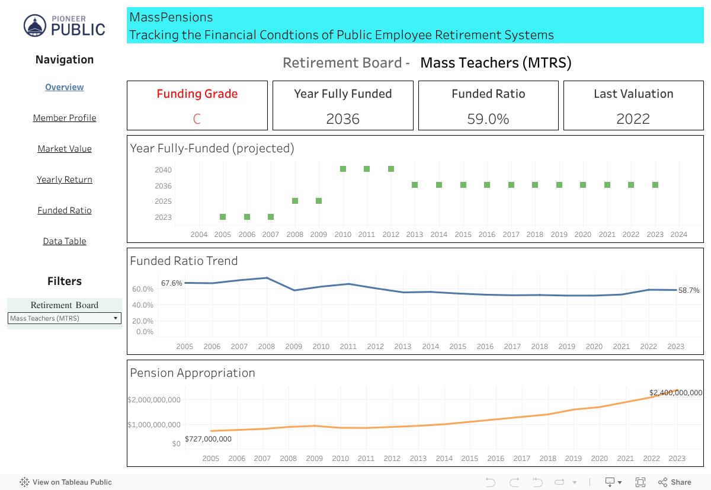Enter full screen mode

tap(640, 482)
